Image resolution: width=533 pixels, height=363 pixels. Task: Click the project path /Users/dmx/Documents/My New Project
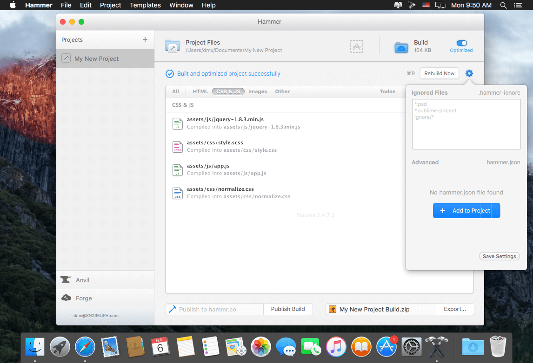point(233,50)
